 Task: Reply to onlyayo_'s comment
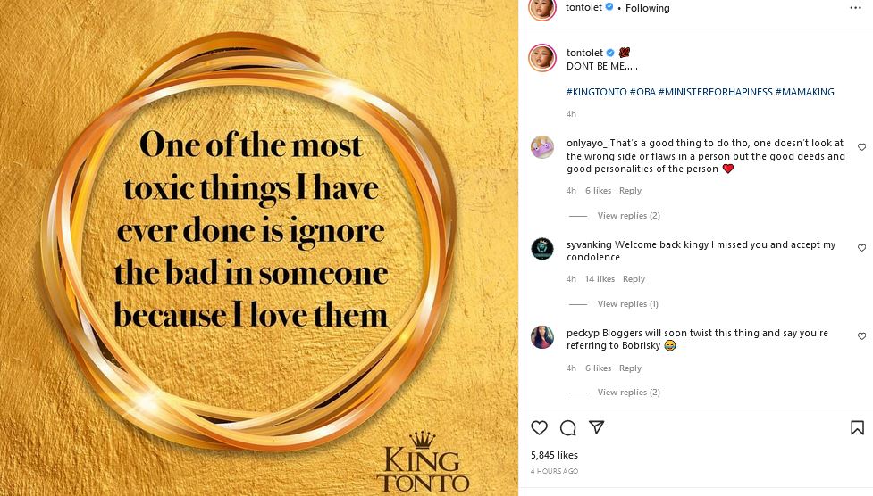[x=630, y=191]
